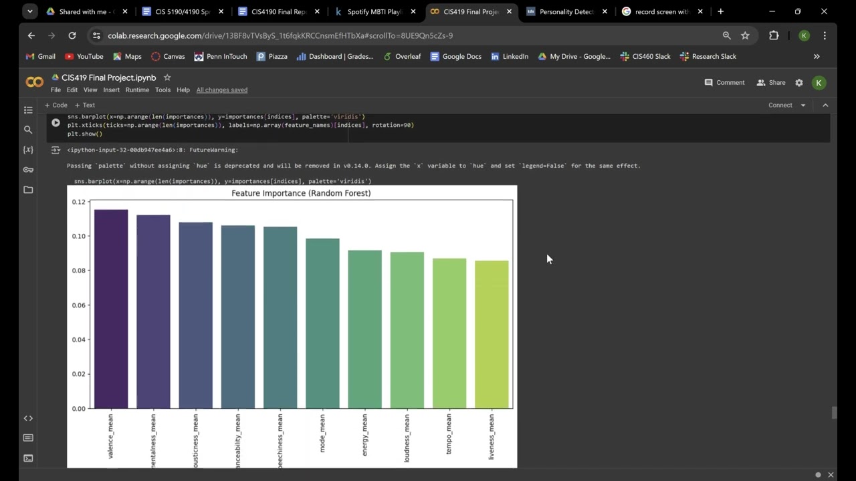
Task: Open the Variables {x} sidebar panel
Action: [28, 150]
